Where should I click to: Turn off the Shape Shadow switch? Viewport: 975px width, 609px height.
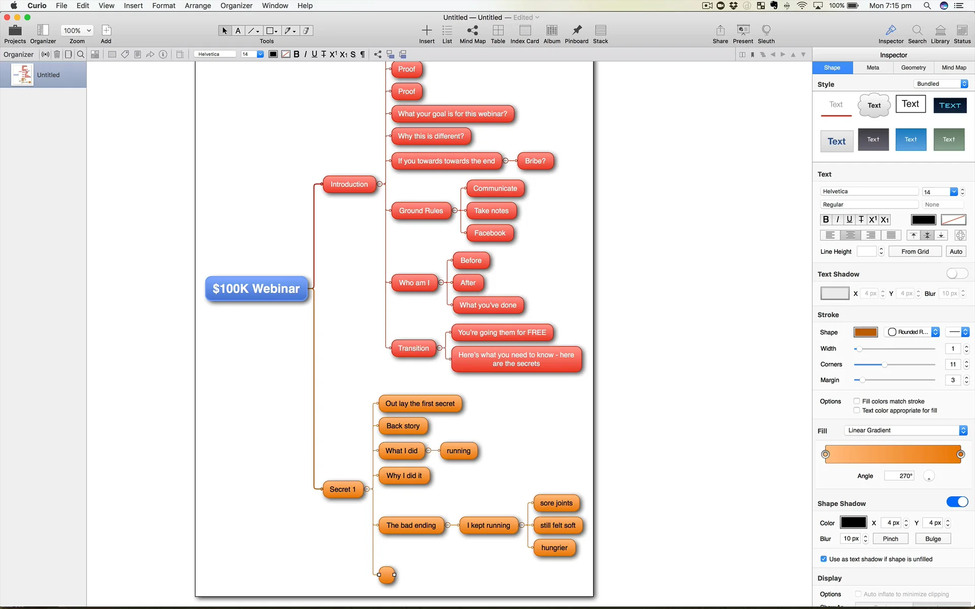point(957,502)
